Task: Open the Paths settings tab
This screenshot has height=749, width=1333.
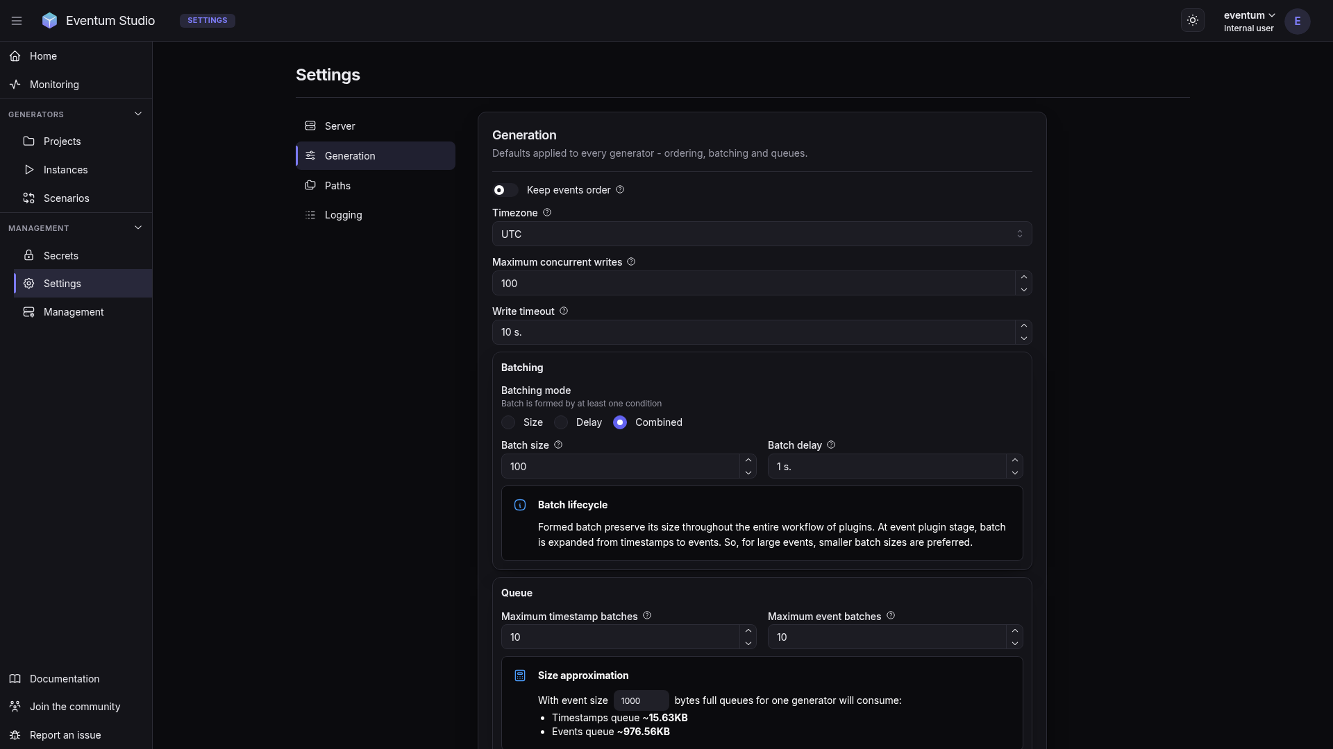Action: click(376, 186)
